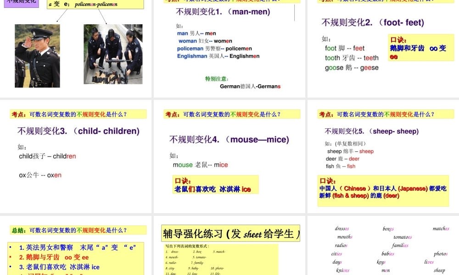459x275 pixels.
Task: Click the saluting policeman photo
Action: tap(38, 56)
